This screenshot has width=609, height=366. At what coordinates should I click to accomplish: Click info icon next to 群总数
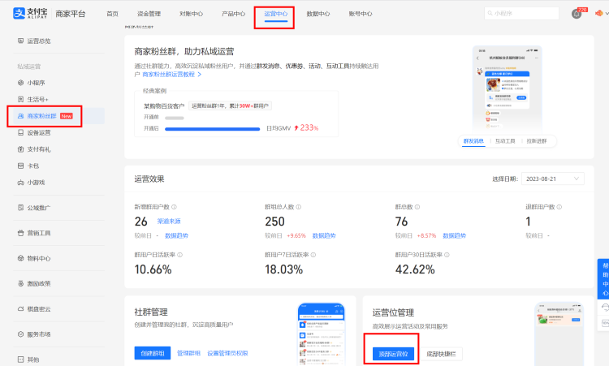click(x=417, y=207)
